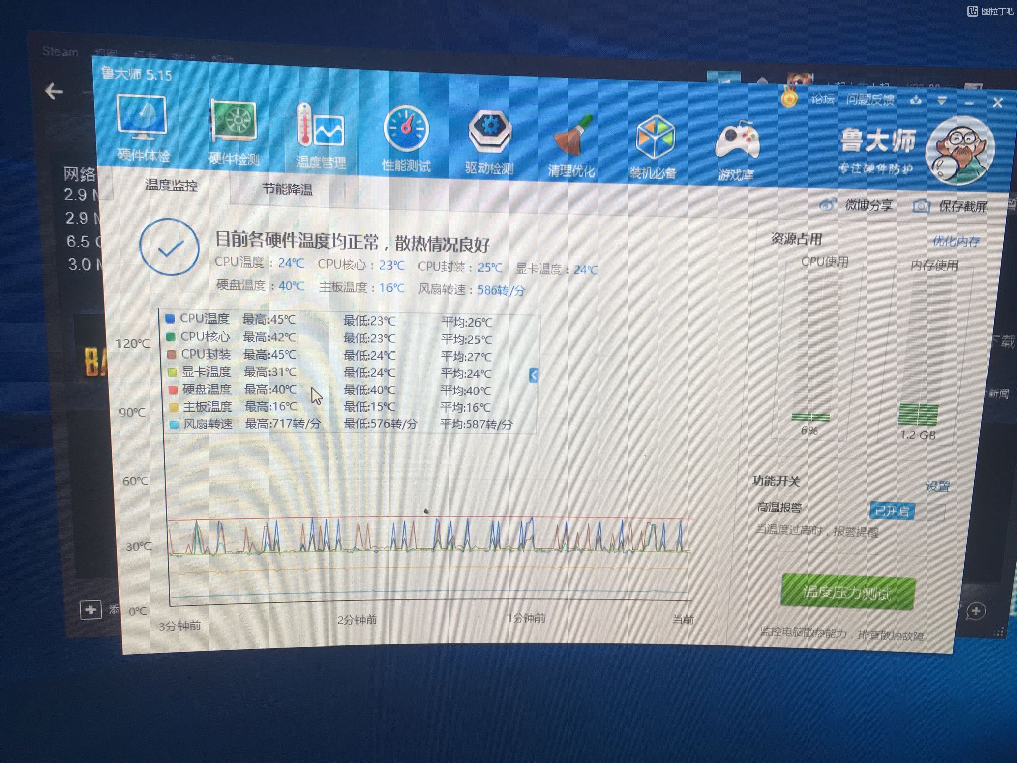The width and height of the screenshot is (1017, 763).
Task: Start the 温度压力测试 stress test
Action: point(847,593)
